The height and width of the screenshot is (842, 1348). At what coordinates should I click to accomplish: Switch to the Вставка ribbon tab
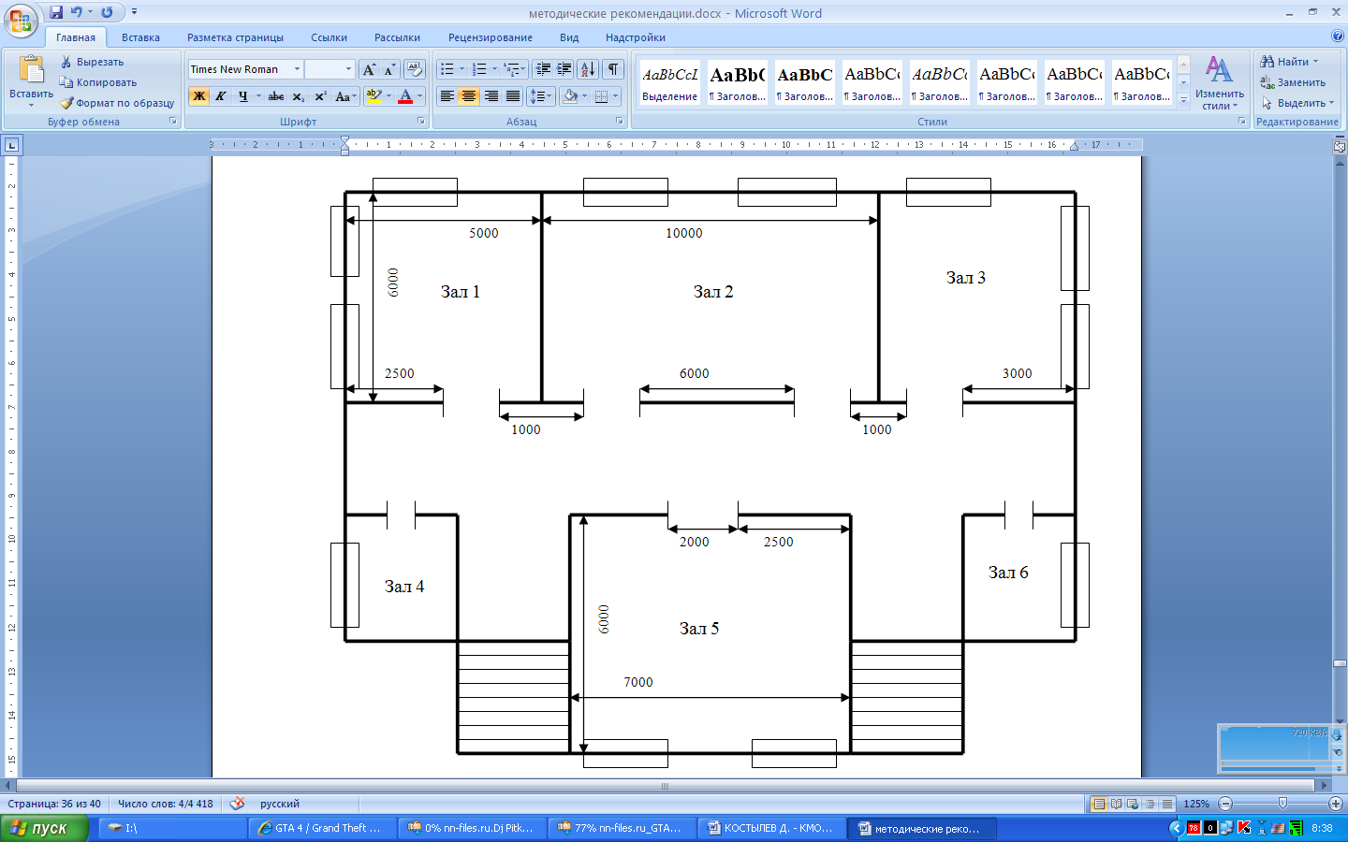[140, 37]
